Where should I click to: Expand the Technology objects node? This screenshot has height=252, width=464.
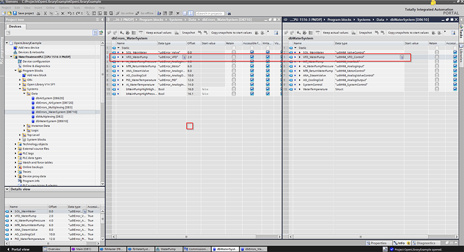coord(15,144)
